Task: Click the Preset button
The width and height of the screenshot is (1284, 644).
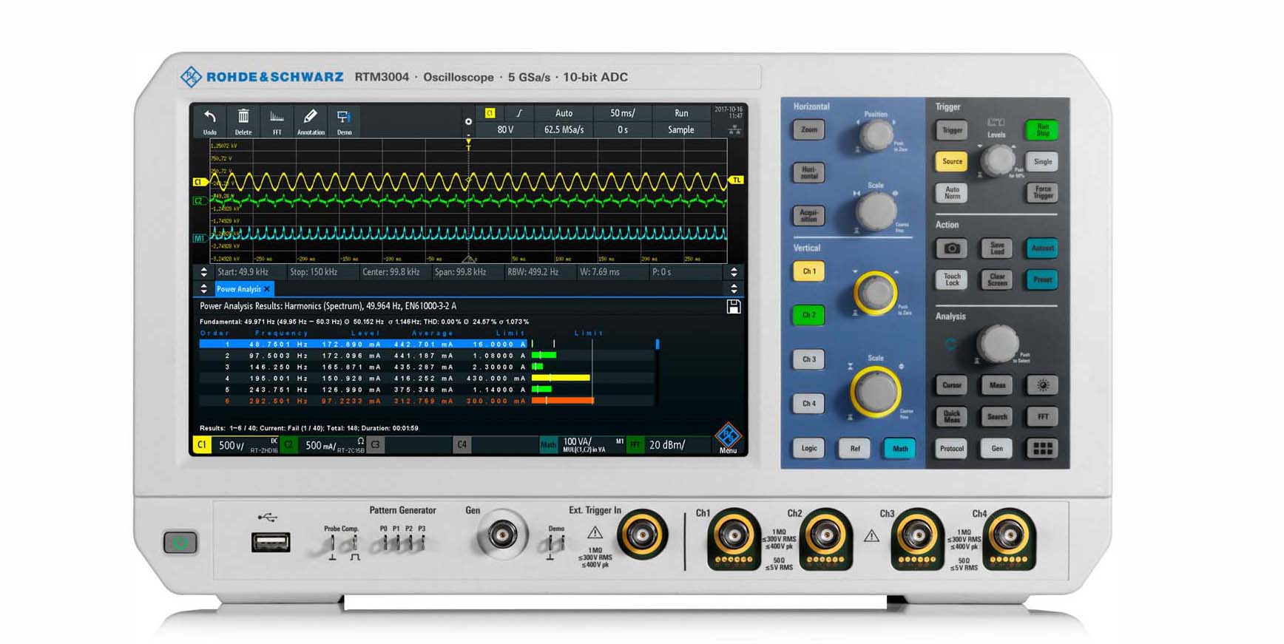Action: [x=1042, y=279]
